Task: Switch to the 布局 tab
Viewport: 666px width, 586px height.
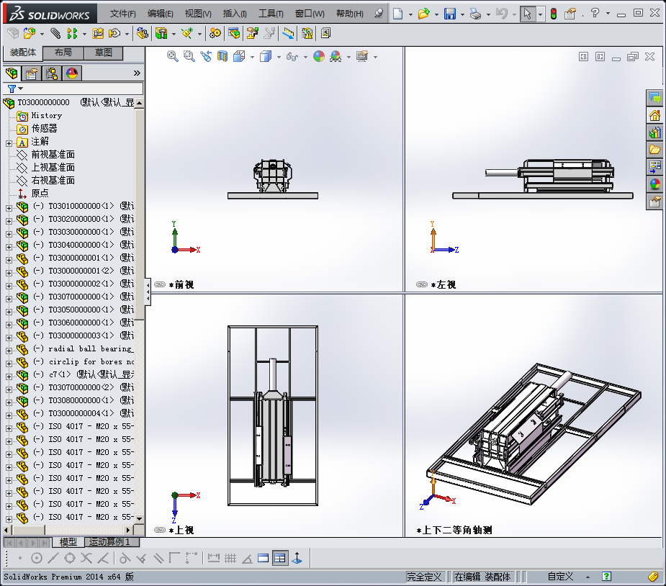Action: click(63, 53)
